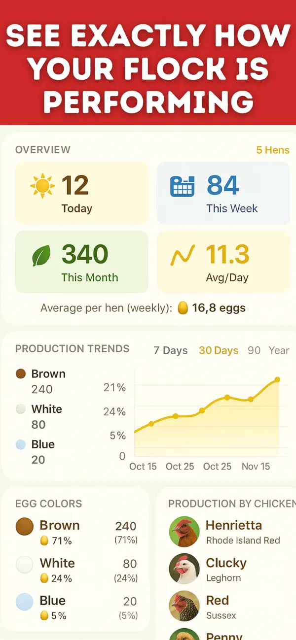Select Henrietta the Rhode Island Red
Screen dimensions: 296x640
click(x=234, y=532)
